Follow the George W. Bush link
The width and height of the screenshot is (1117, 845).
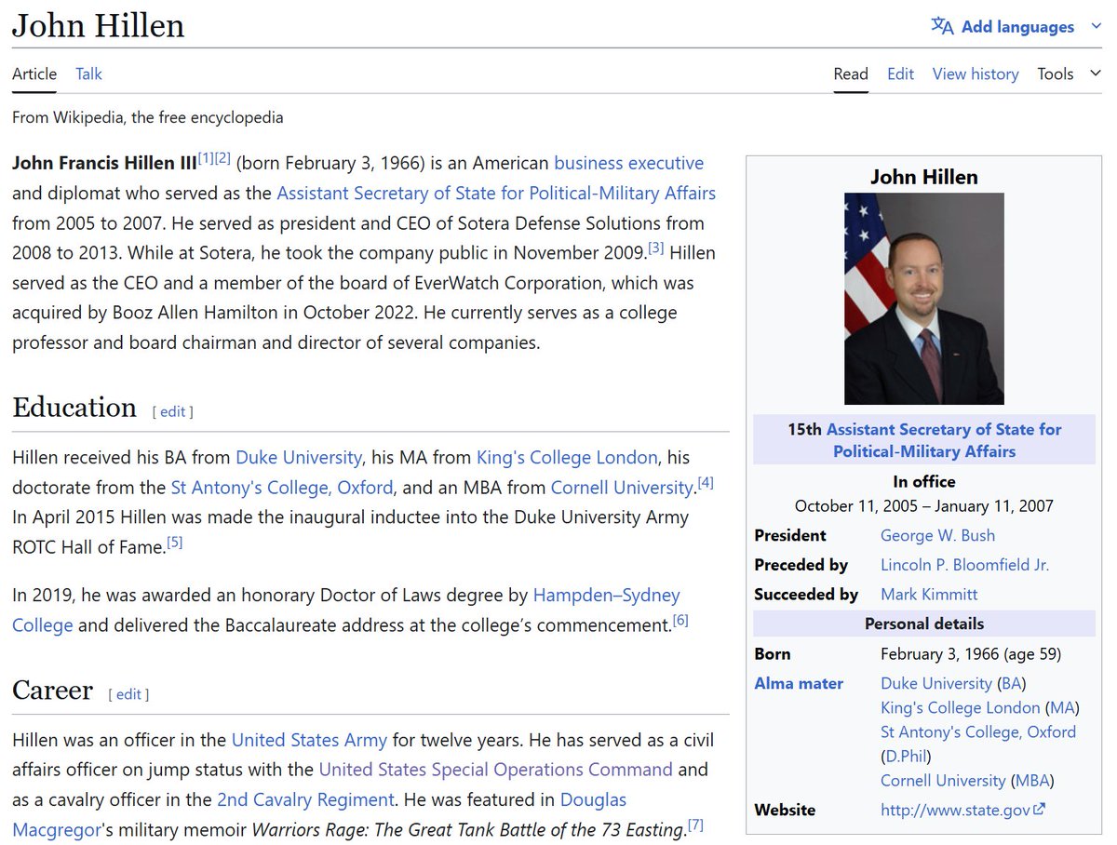tap(937, 535)
